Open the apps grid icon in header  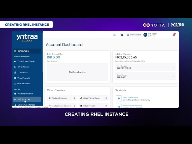[x=115, y=35]
